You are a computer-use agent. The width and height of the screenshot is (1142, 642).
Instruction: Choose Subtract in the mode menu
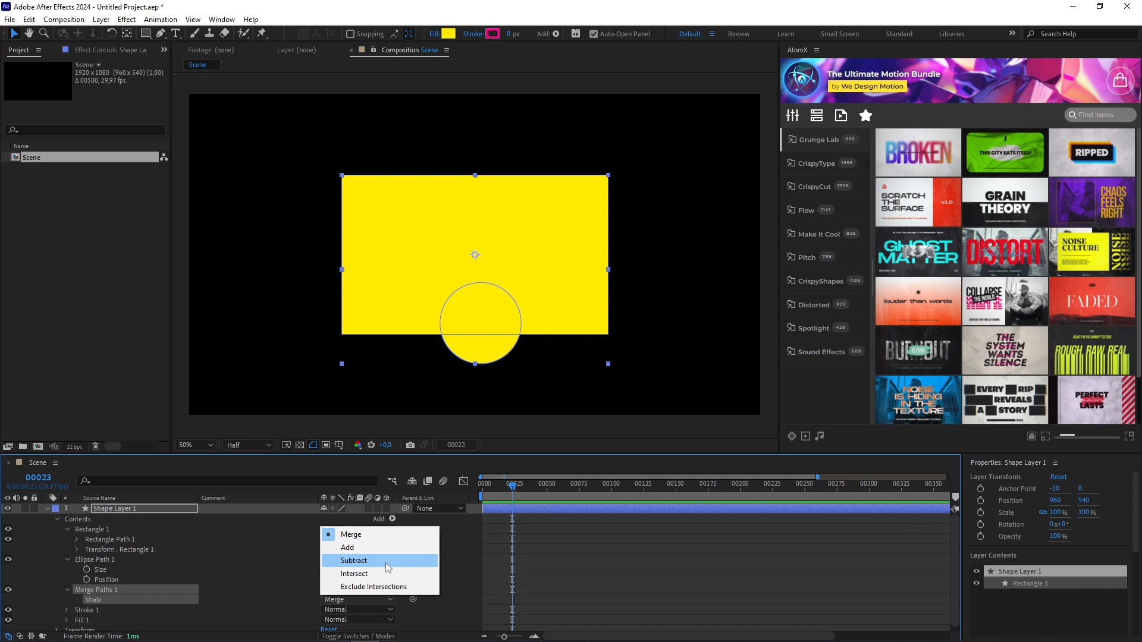tap(354, 561)
